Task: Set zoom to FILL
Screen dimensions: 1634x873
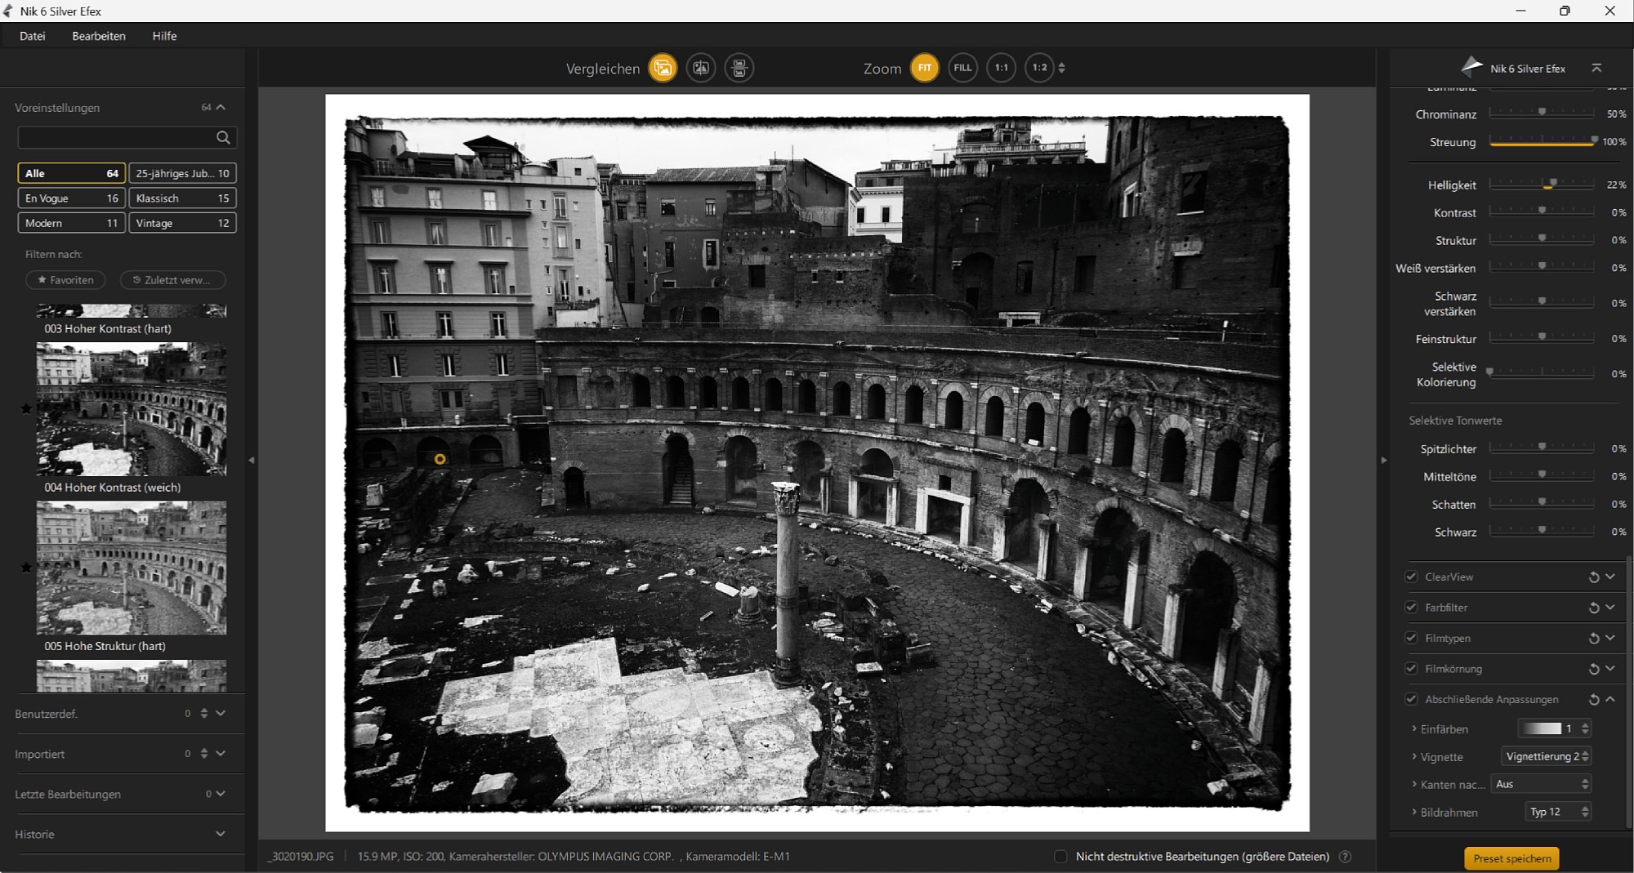Action: point(963,68)
